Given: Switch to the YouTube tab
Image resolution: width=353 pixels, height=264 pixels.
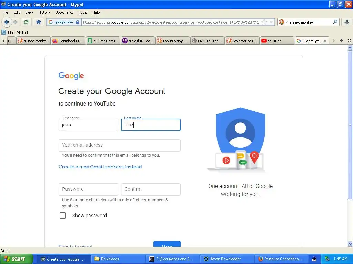Looking at the screenshot, I should click(x=277, y=41).
